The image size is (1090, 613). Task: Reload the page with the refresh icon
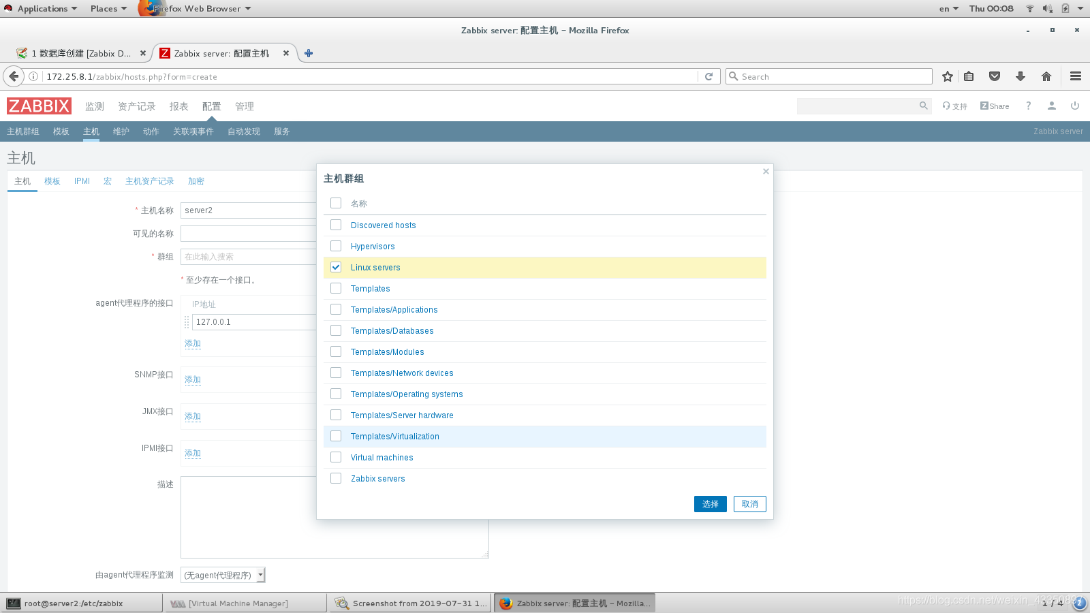pos(708,76)
